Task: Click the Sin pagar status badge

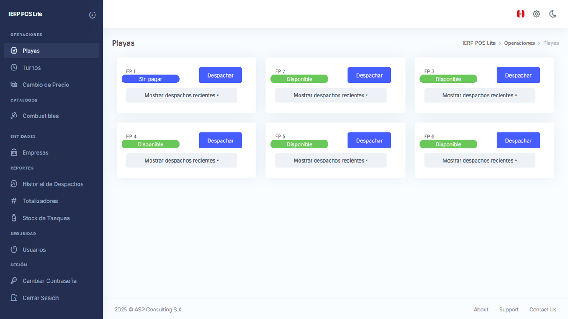Action: click(150, 79)
